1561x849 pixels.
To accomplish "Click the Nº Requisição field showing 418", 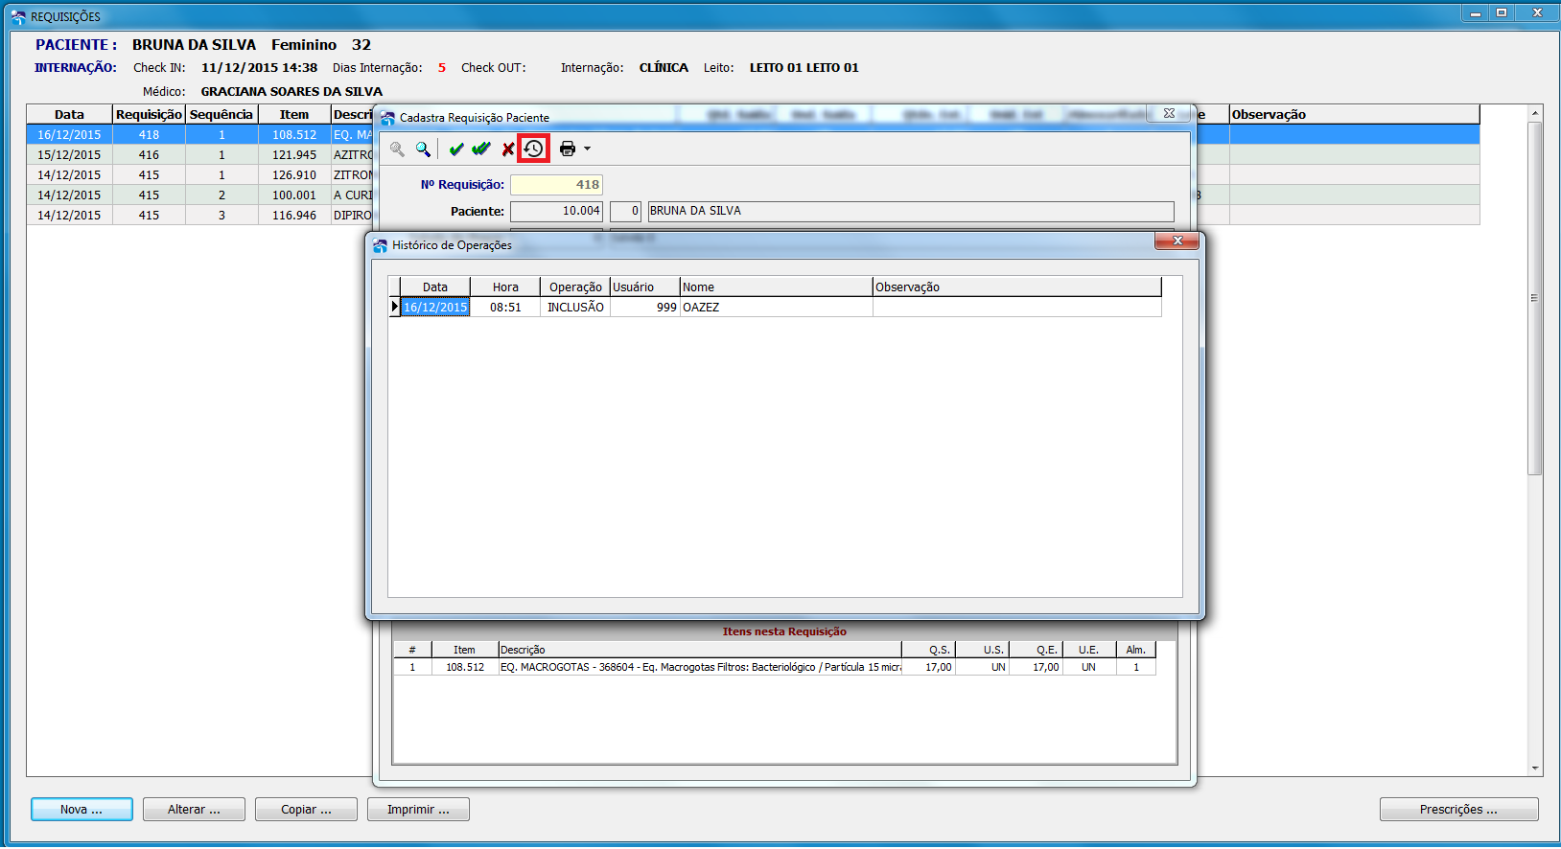I will pyautogui.click(x=556, y=185).
